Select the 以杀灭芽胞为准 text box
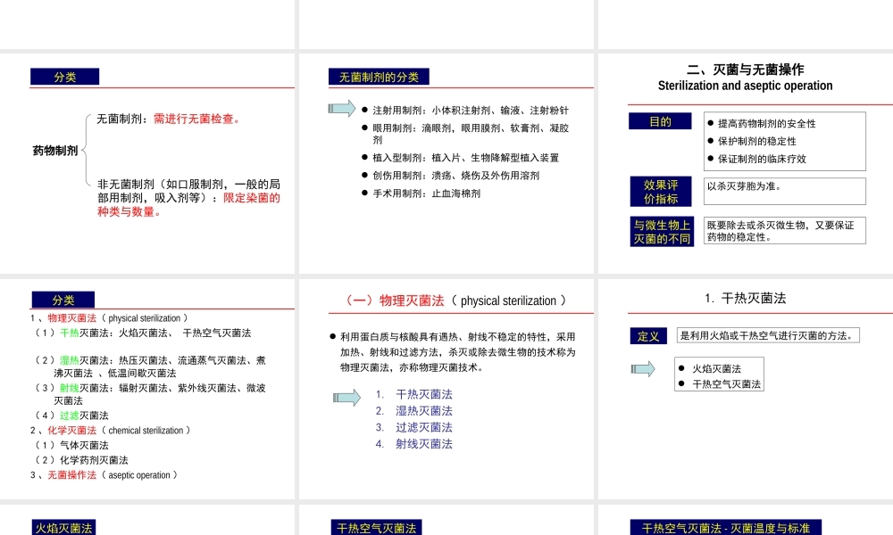The height and width of the screenshot is (535, 893). pos(784,191)
